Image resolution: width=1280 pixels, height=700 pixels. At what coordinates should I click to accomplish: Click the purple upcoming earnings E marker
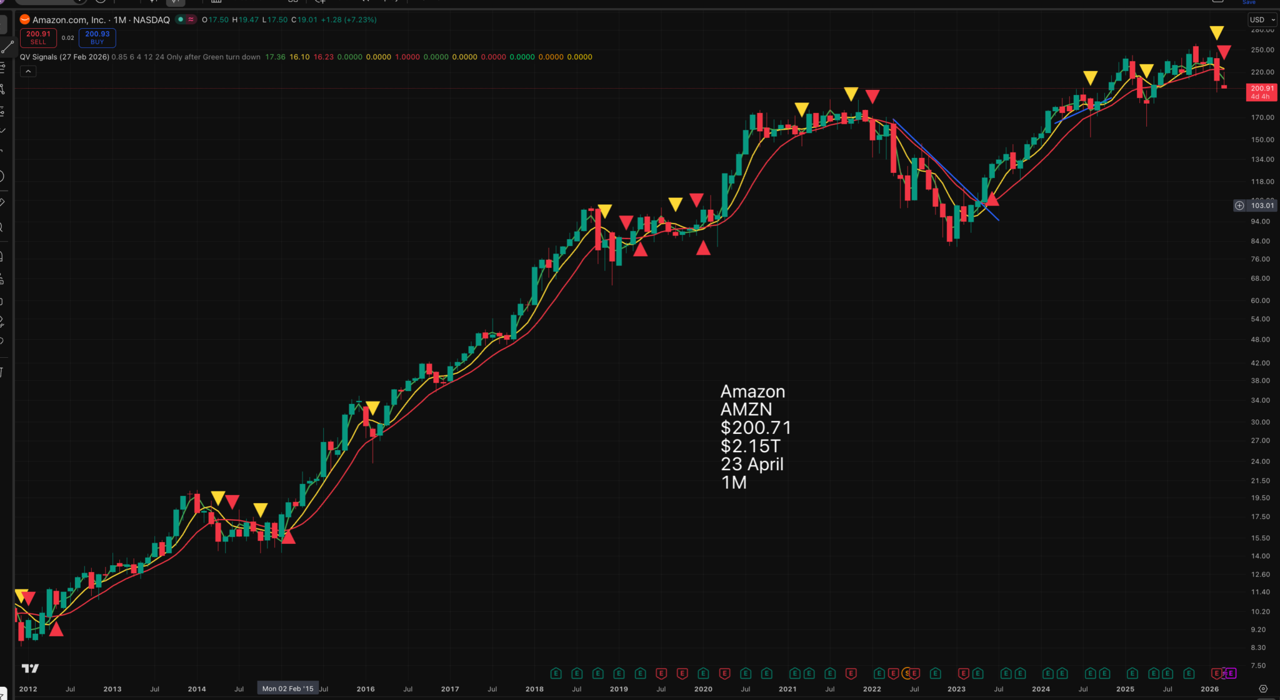point(1231,673)
